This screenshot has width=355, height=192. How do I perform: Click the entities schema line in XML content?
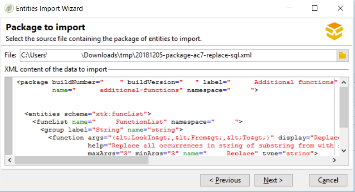point(88,114)
